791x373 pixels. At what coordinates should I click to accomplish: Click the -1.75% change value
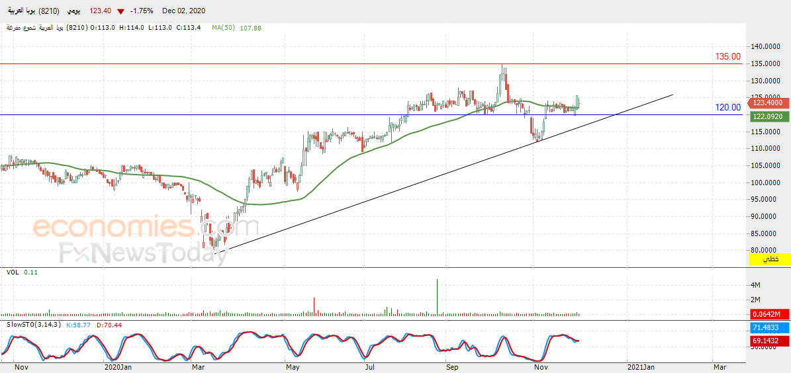(141, 11)
